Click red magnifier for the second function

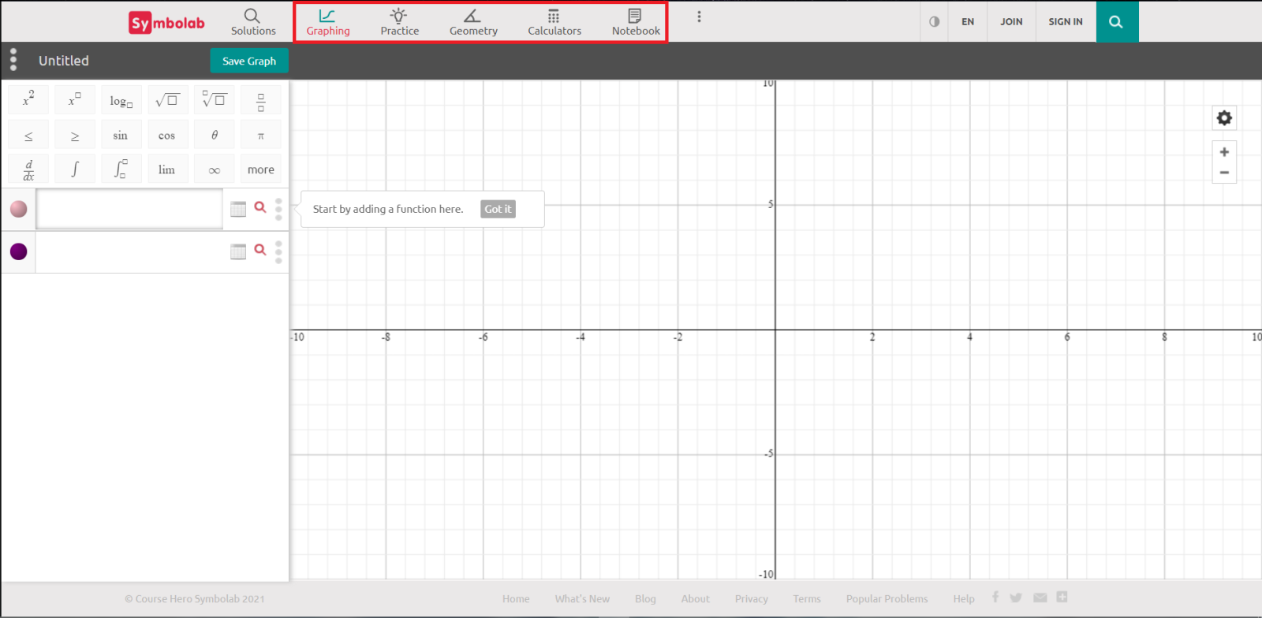pos(260,250)
